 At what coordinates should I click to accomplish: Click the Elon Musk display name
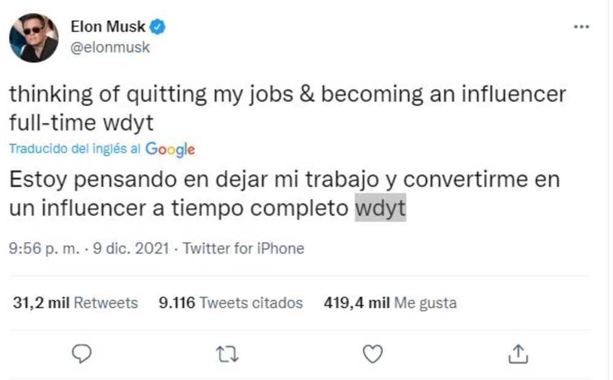(108, 26)
